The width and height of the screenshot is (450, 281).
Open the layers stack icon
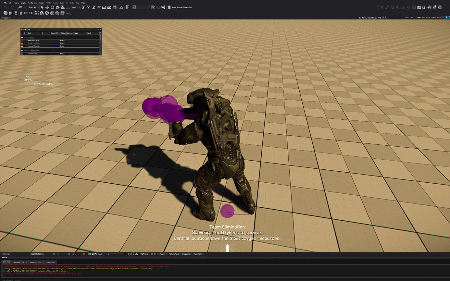point(169,7)
